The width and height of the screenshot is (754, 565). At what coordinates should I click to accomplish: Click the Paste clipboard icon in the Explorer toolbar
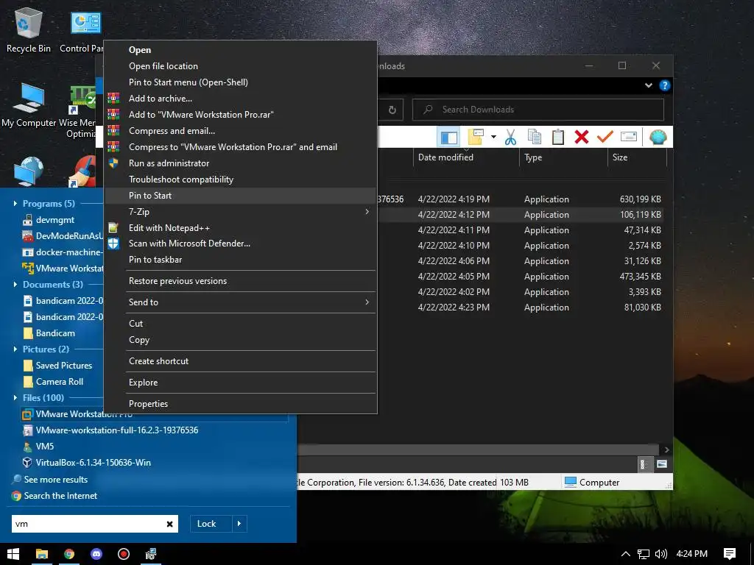point(558,137)
